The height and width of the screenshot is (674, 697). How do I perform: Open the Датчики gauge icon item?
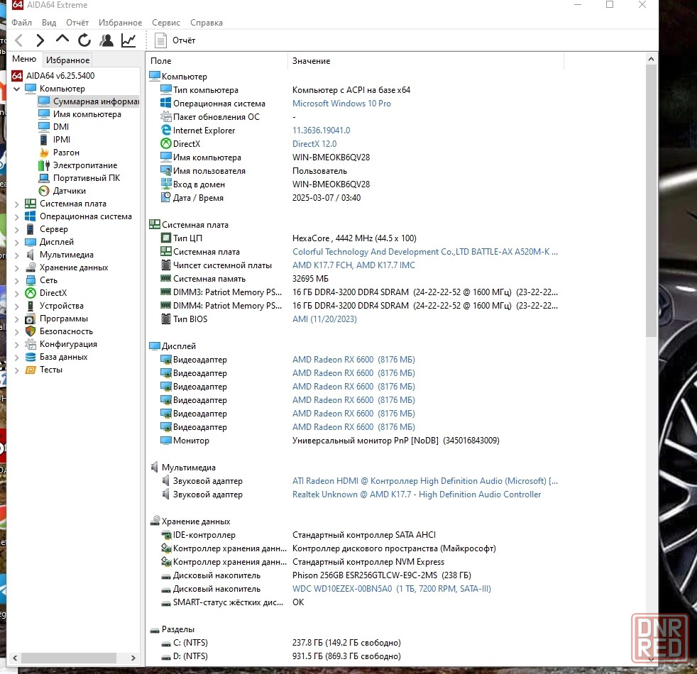[x=44, y=191]
